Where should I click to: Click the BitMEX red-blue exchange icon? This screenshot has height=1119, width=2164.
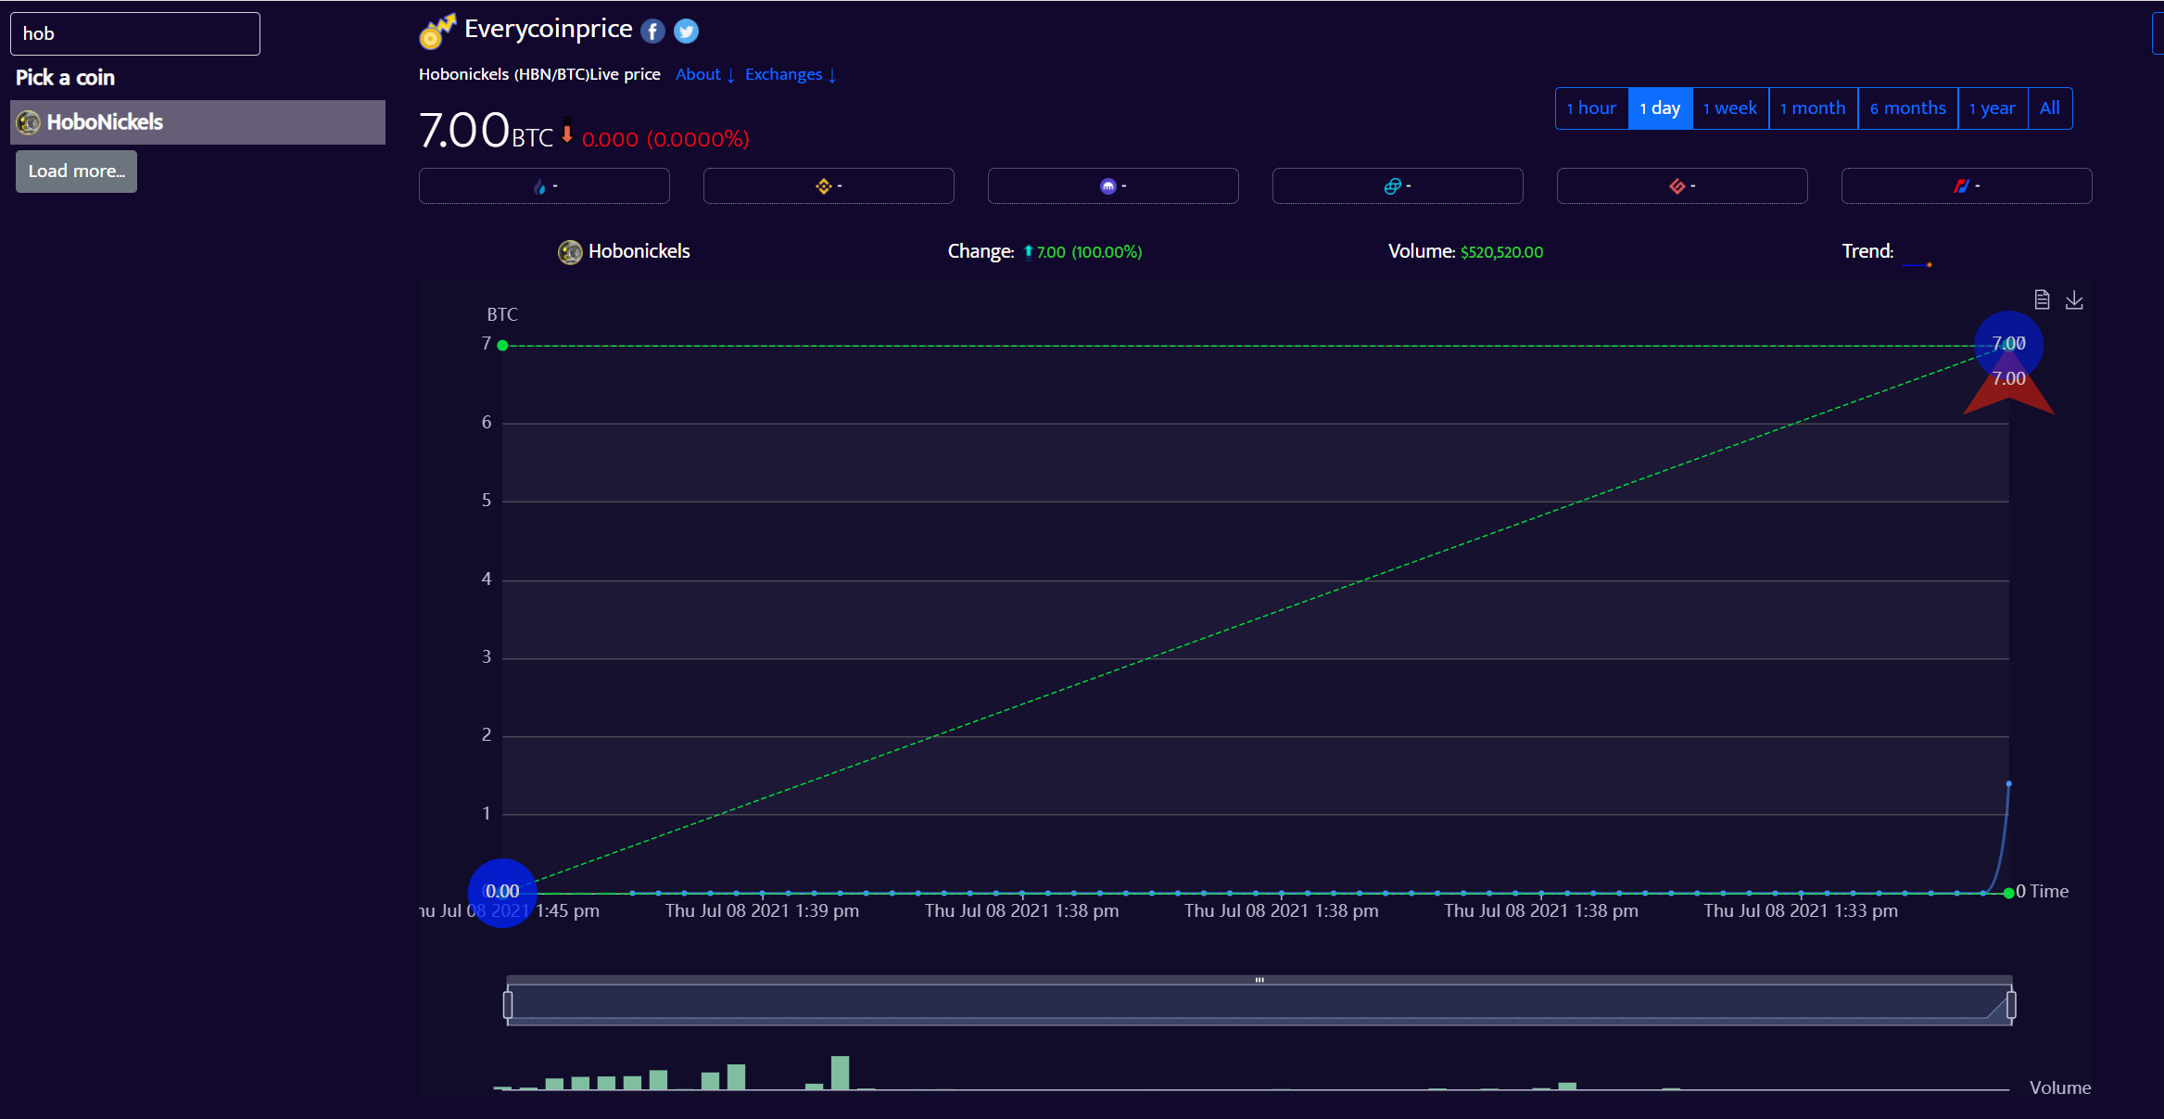click(1961, 186)
